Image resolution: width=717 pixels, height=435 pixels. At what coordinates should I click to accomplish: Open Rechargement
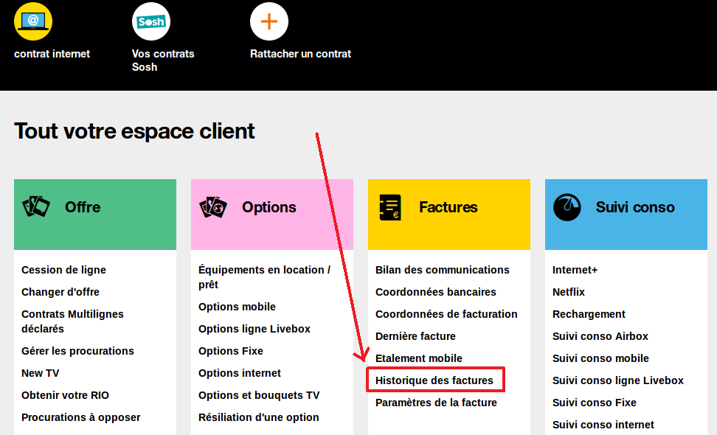(589, 314)
